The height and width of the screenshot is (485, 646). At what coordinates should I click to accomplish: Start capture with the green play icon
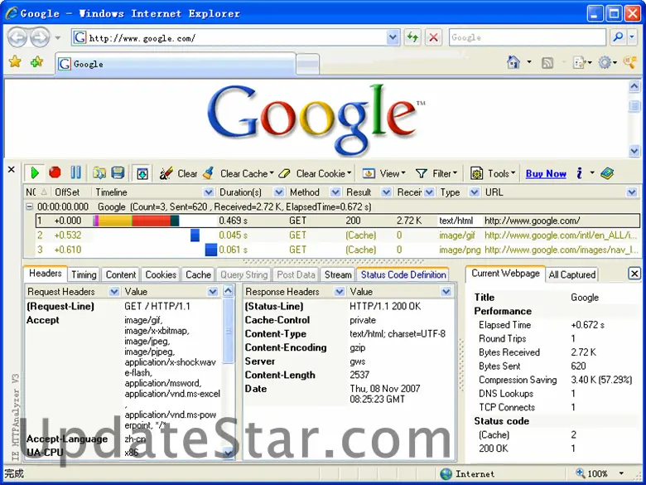pos(35,172)
